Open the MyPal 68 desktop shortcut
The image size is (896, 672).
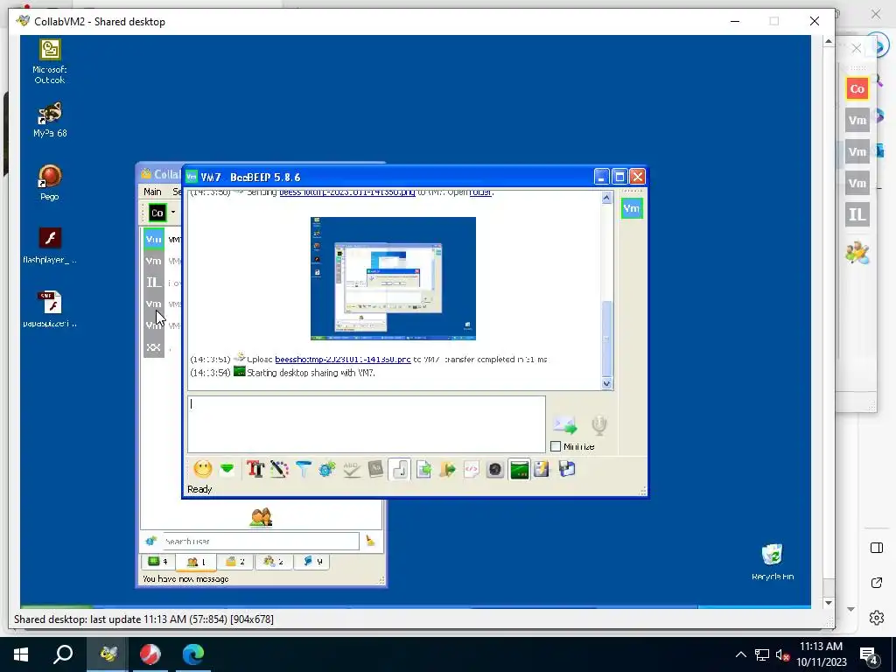[x=50, y=119]
